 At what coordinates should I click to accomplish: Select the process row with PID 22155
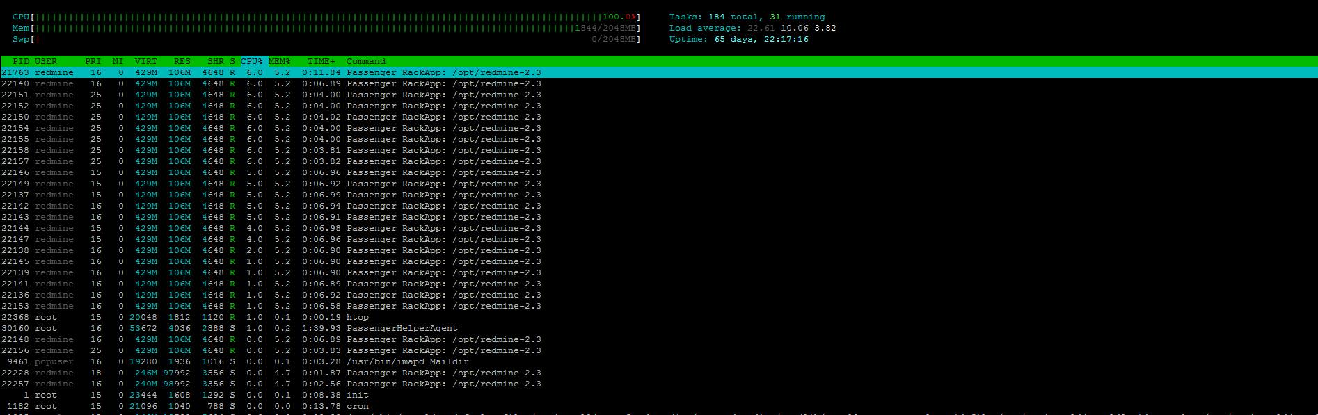659,139
